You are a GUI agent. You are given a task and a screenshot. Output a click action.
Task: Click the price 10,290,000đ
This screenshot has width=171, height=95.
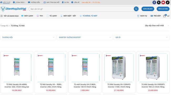click(x=17, y=90)
